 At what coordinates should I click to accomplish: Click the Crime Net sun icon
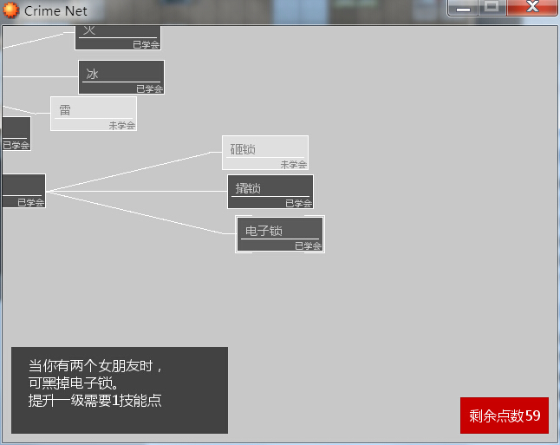click(x=10, y=10)
